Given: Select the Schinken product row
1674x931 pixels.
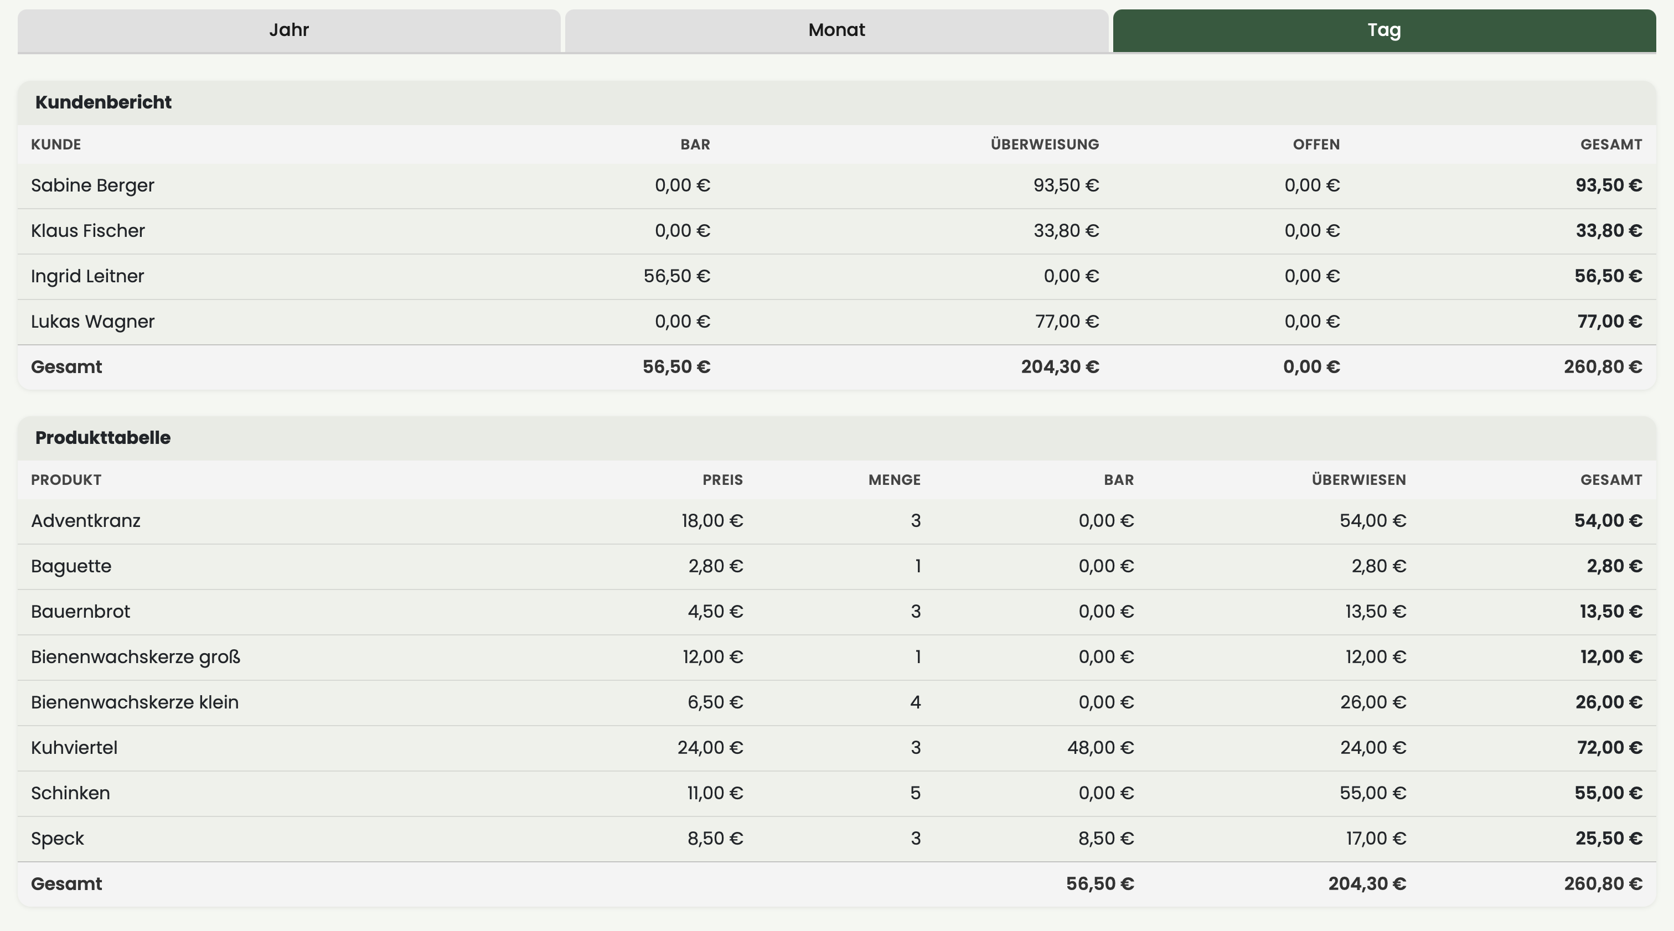Looking at the screenshot, I should coord(836,794).
